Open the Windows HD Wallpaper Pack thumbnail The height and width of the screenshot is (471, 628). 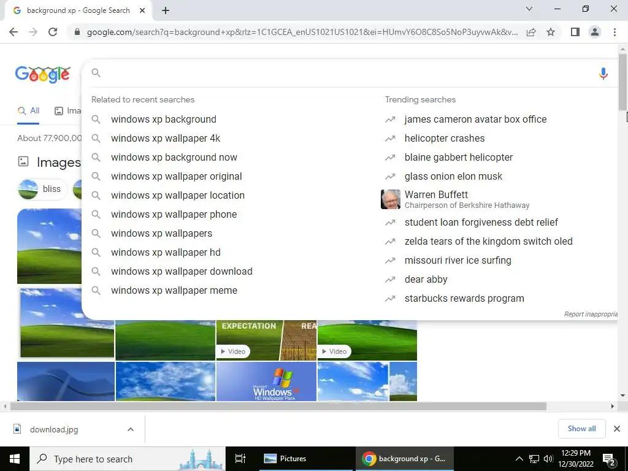266,381
